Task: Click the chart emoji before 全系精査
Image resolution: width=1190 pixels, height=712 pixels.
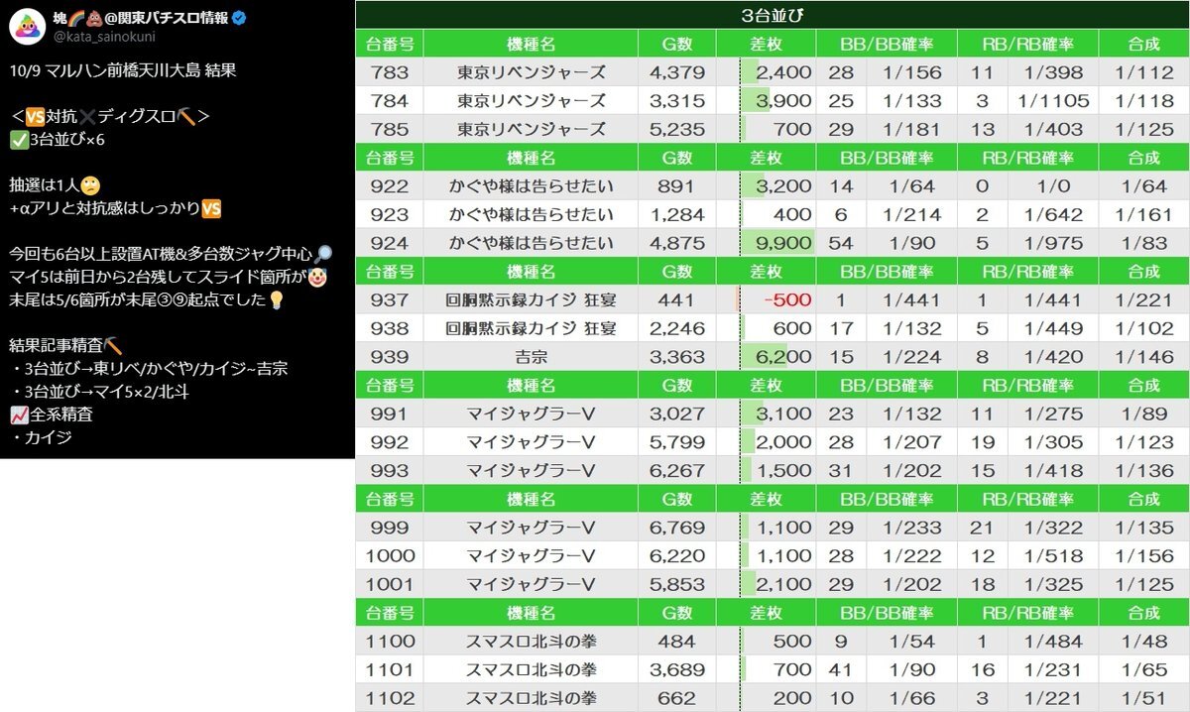Action: [18, 414]
